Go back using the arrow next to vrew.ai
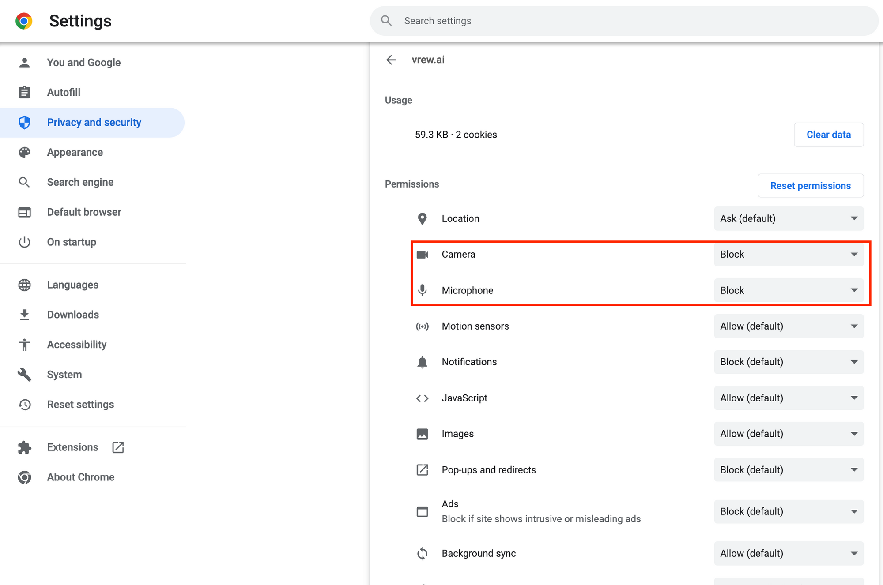The height and width of the screenshot is (585, 883). coord(391,60)
